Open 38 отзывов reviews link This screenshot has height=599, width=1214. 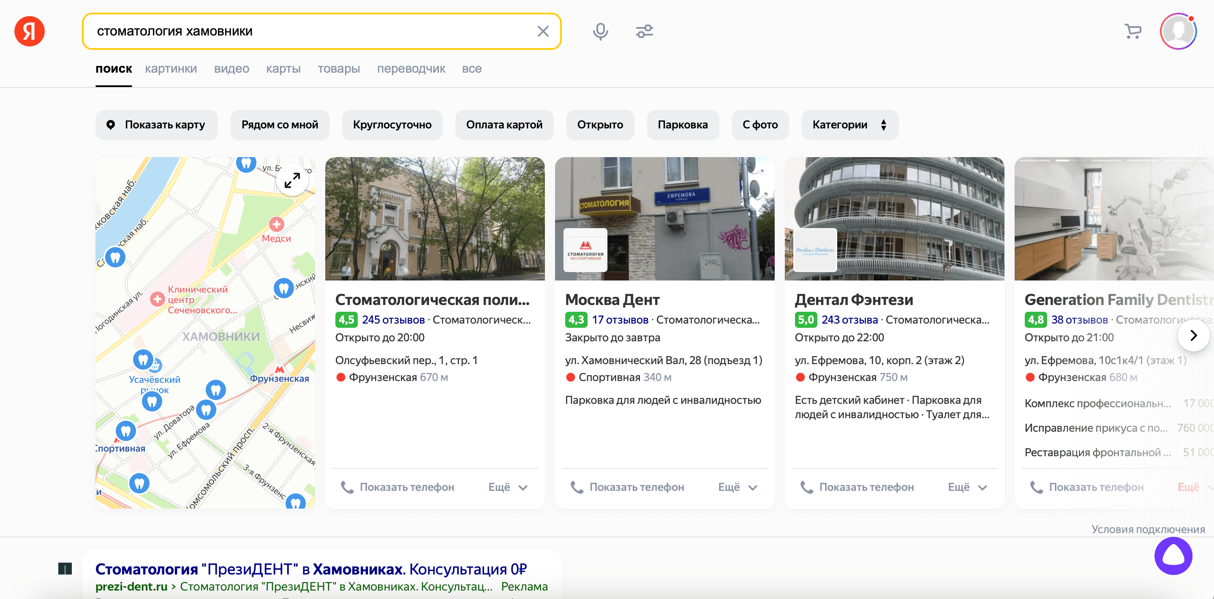tap(1079, 319)
